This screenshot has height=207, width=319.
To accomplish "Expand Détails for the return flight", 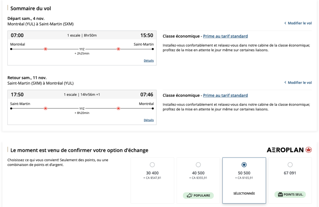I will (149, 120).
